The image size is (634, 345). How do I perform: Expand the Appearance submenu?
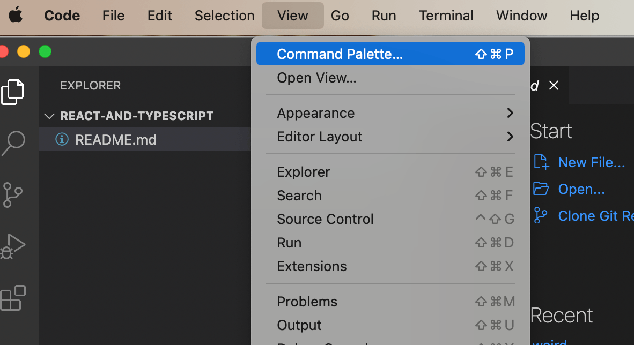coord(390,113)
